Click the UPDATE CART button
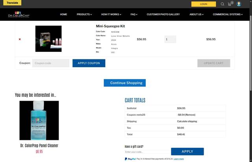The image size is (252, 162). click(213, 63)
